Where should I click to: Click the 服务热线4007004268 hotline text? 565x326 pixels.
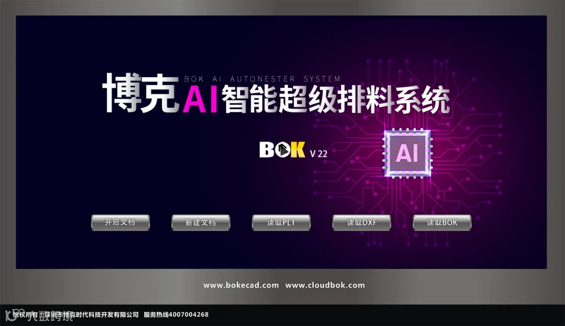[176, 315]
